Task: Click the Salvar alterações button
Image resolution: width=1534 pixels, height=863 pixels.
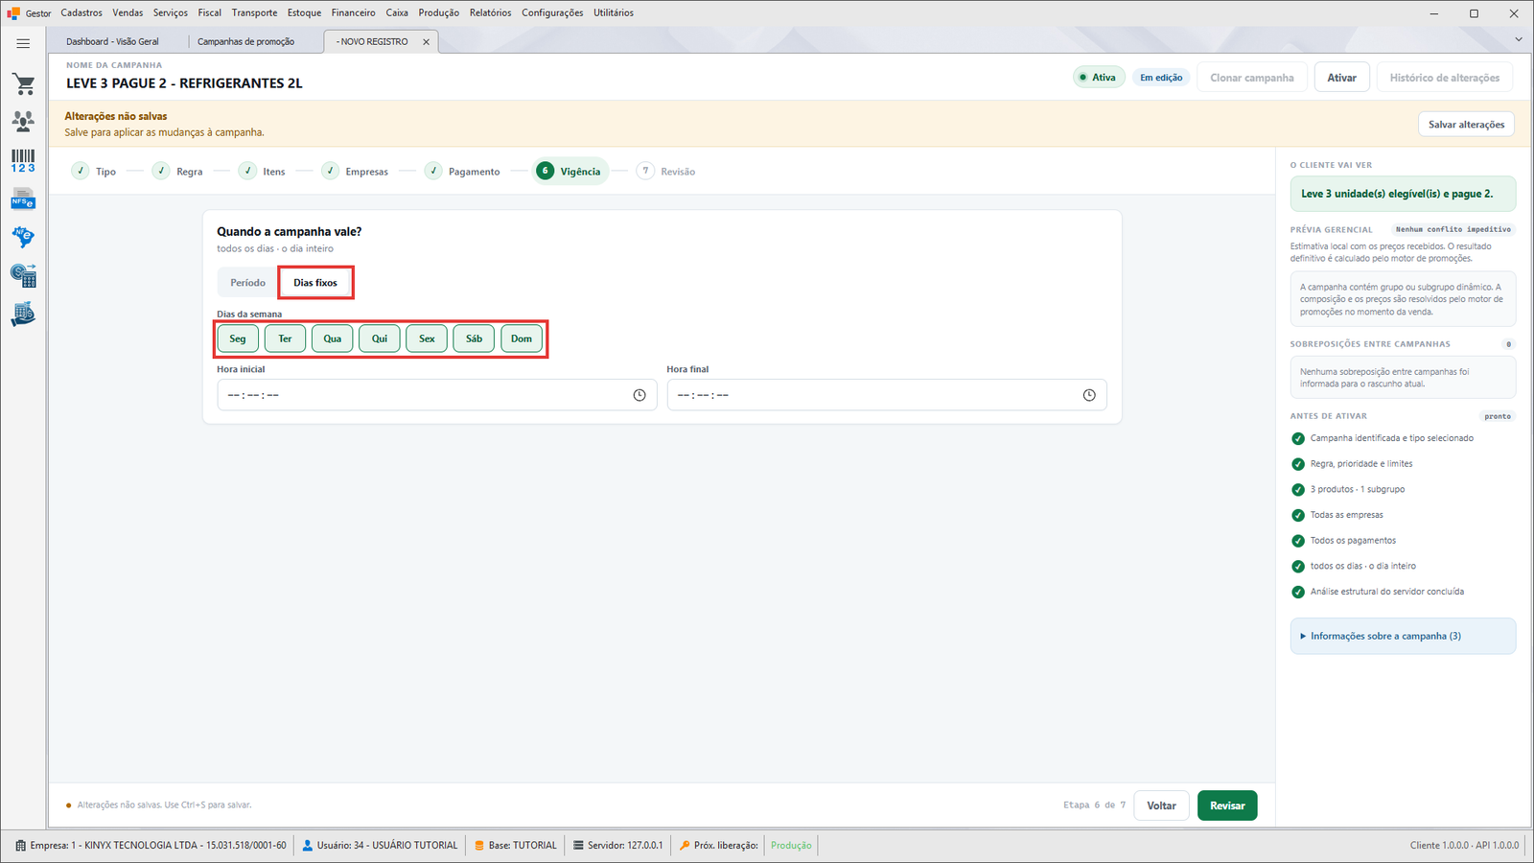Action: click(1466, 125)
